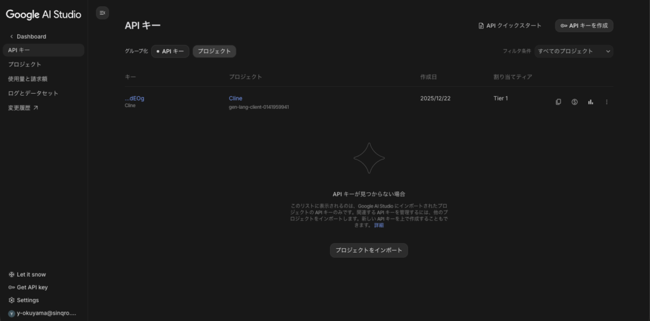Go back to Dashboard using the chevron

11,37
